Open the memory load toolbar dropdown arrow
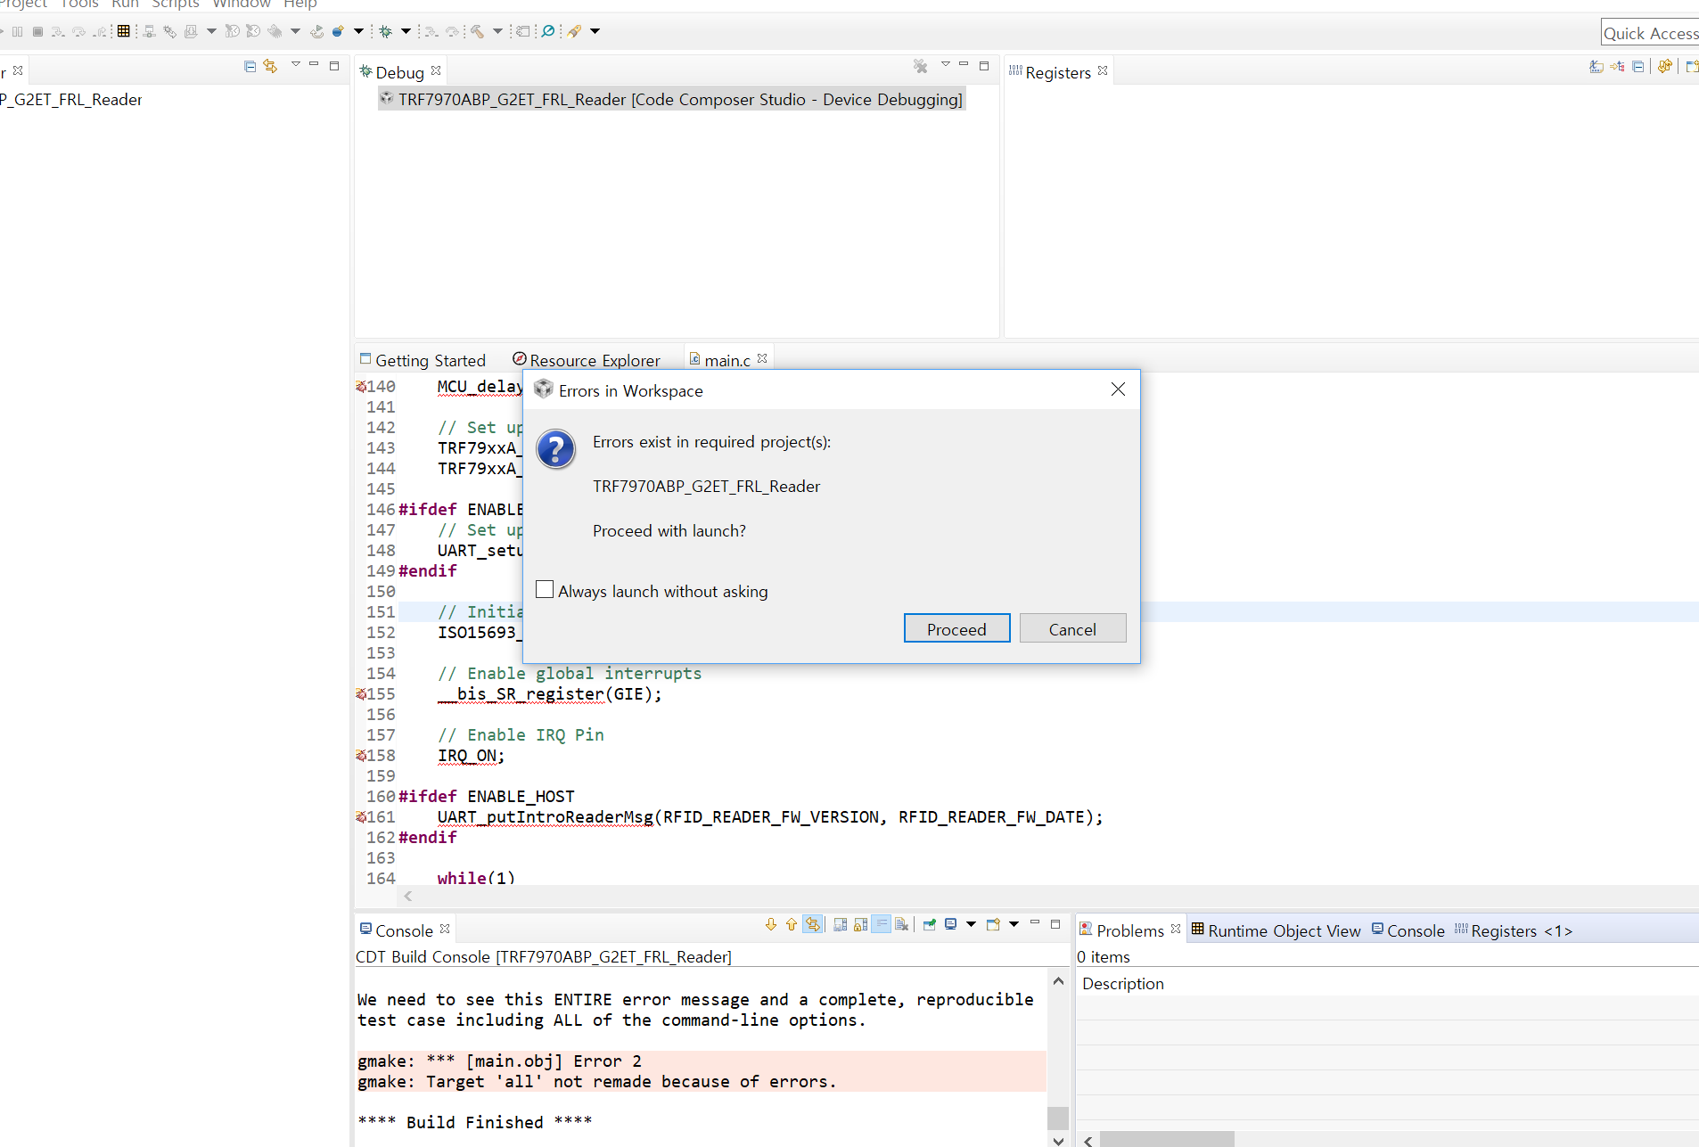 (211, 31)
